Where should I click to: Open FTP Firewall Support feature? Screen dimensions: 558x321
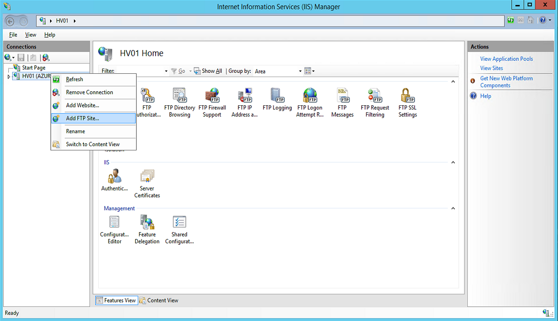click(212, 102)
